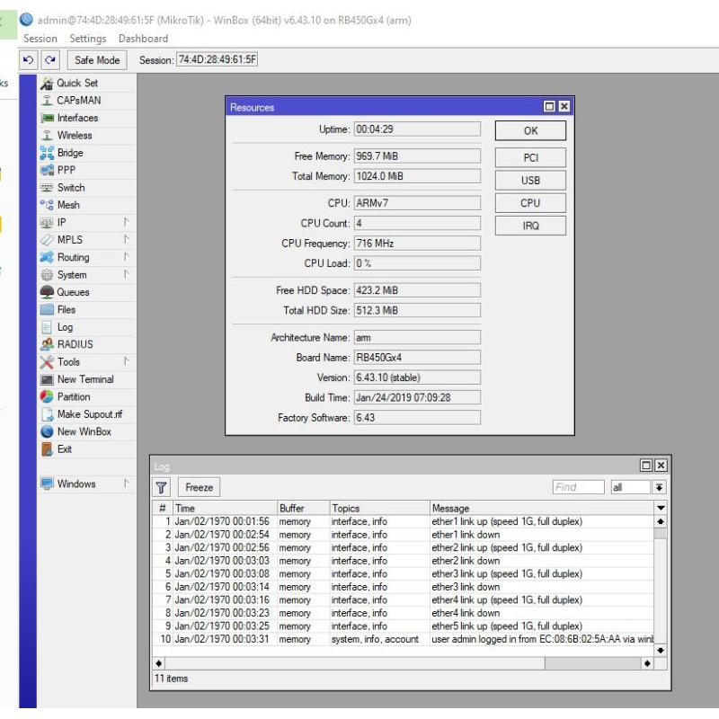
Task: Open the Dashboard menu
Action: pos(143,39)
